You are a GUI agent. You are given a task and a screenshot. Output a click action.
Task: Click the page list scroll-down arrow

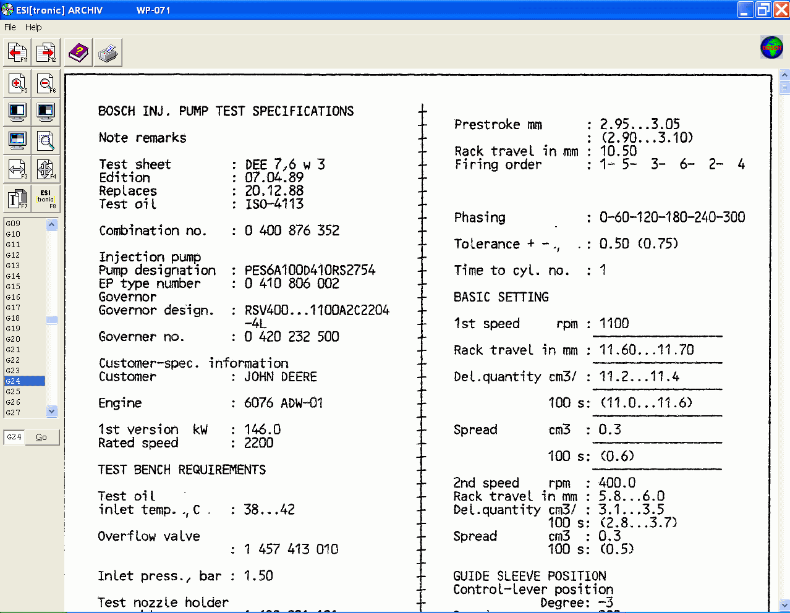pyautogui.click(x=52, y=411)
